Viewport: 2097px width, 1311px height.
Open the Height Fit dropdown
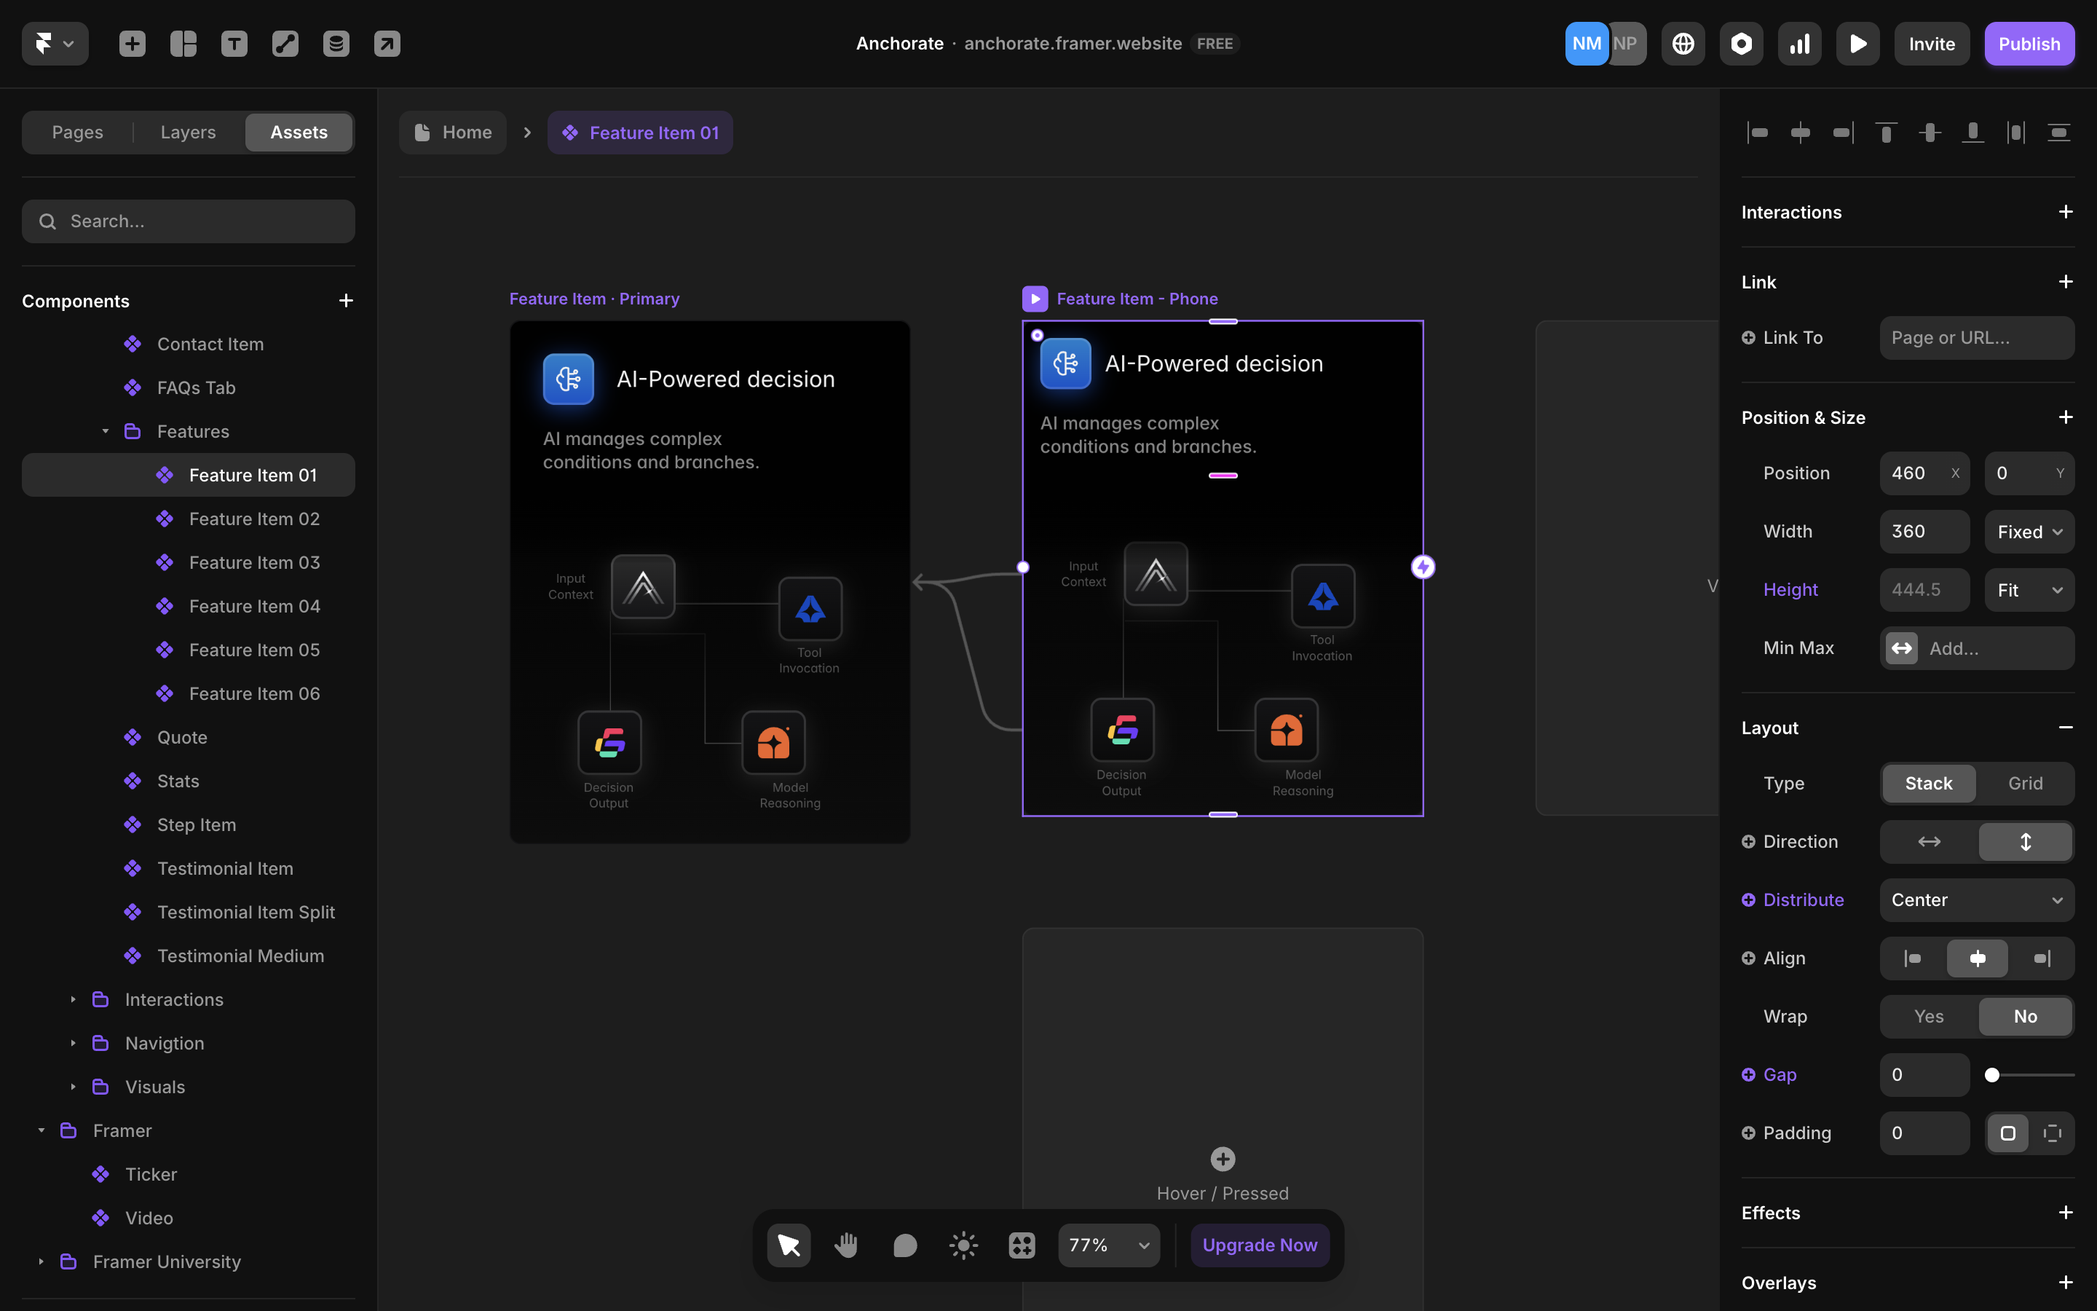point(2029,590)
